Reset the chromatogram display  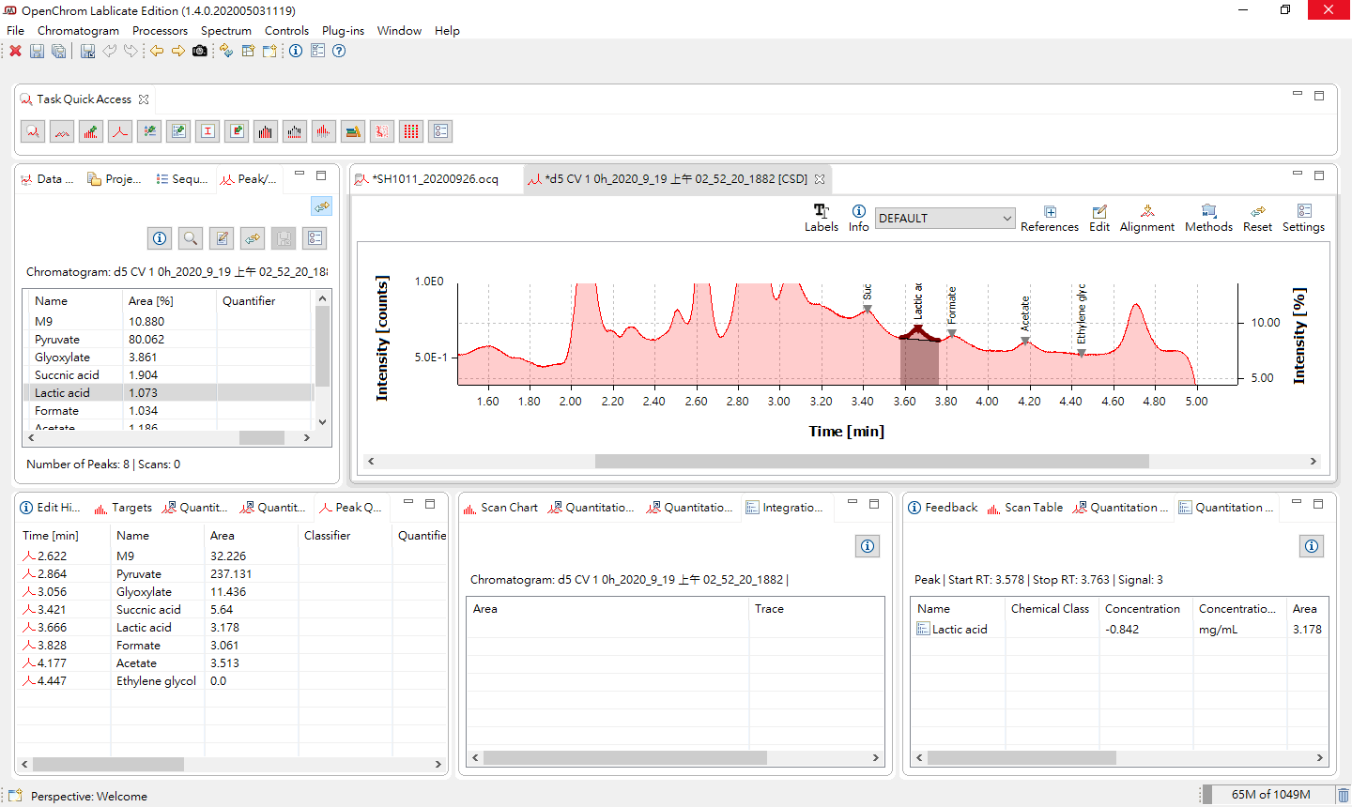1257,218
